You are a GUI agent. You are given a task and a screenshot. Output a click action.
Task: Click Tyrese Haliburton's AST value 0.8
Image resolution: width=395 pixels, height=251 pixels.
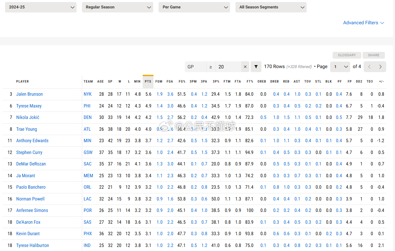pos(297,246)
